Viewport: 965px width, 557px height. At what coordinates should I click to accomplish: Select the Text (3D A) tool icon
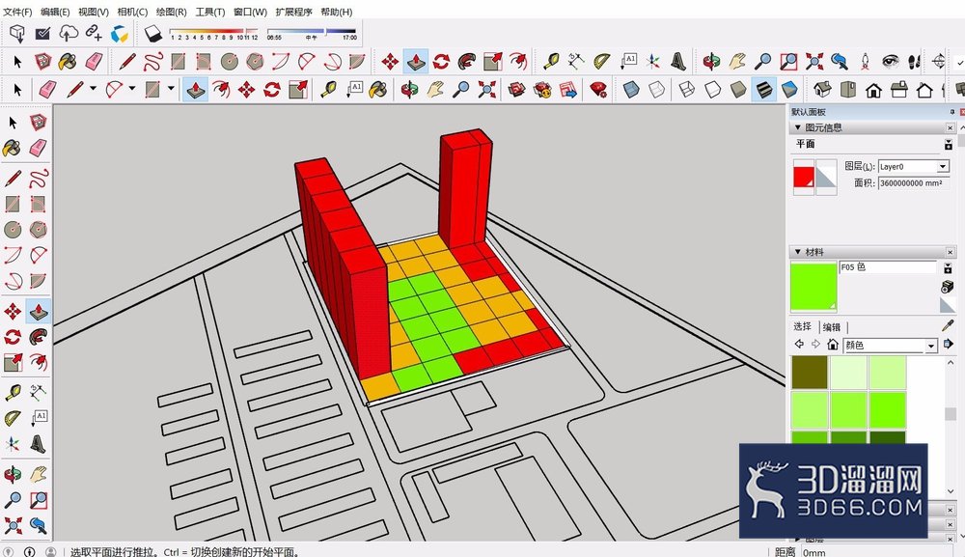pyautogui.click(x=678, y=61)
